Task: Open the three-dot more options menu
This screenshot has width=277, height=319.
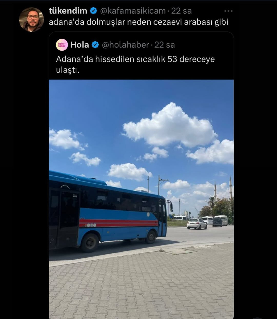Action: (x=228, y=11)
